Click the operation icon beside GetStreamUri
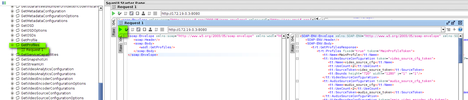This screenshot has width=468, height=100. tap(18, 64)
